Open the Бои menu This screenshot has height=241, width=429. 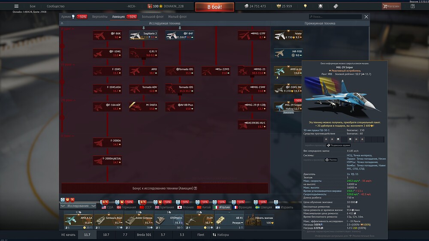33,6
